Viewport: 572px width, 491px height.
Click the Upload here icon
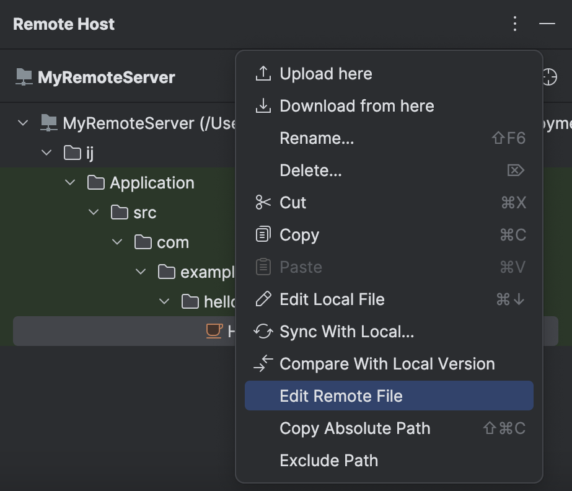click(x=263, y=73)
